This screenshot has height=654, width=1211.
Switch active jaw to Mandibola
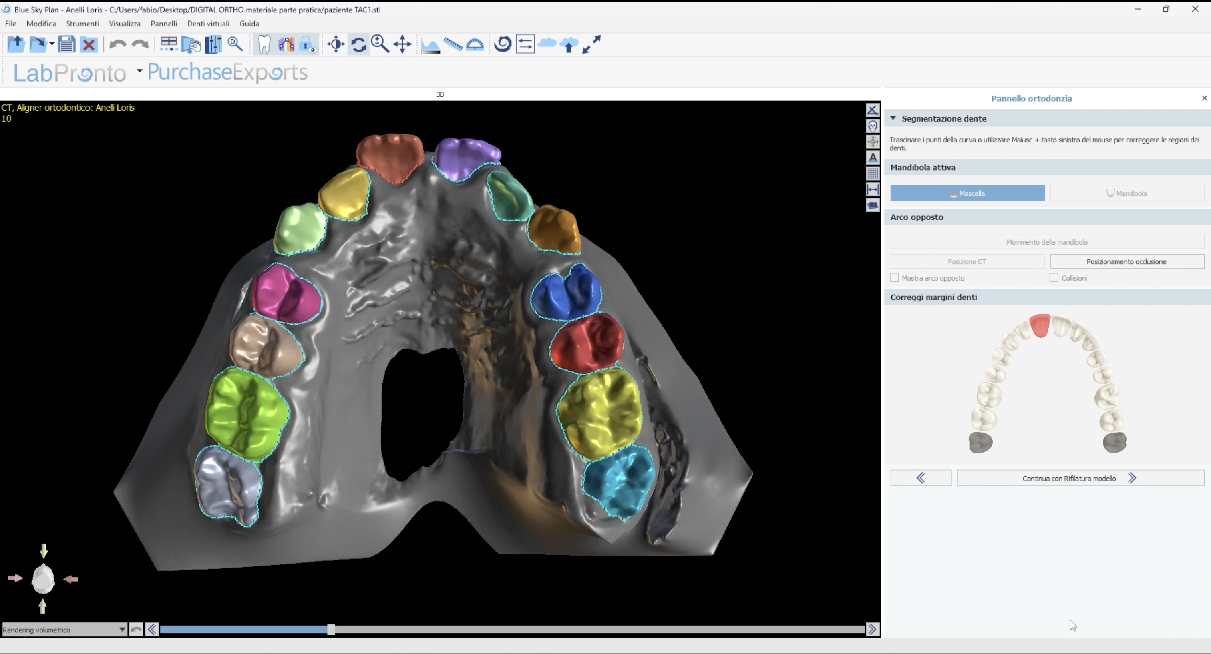point(1127,193)
